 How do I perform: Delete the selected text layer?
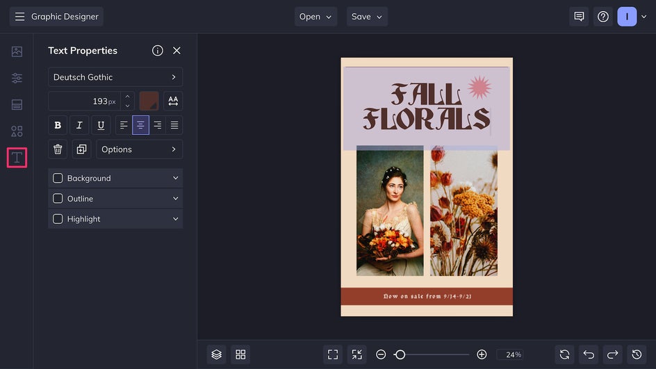pyautogui.click(x=58, y=149)
